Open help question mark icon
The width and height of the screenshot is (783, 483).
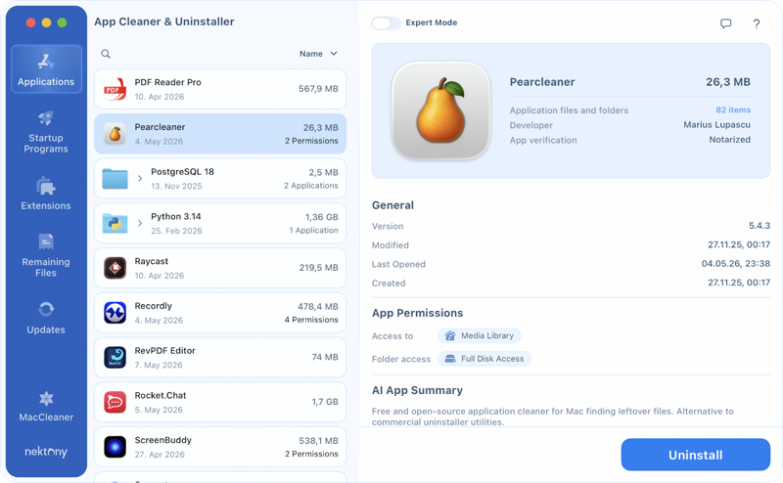(756, 23)
